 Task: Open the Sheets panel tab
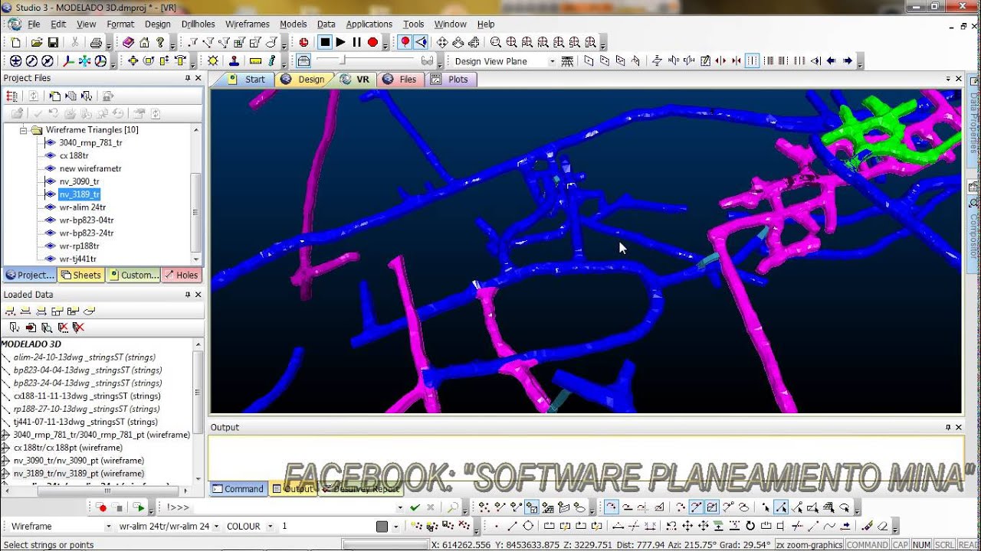coord(81,275)
